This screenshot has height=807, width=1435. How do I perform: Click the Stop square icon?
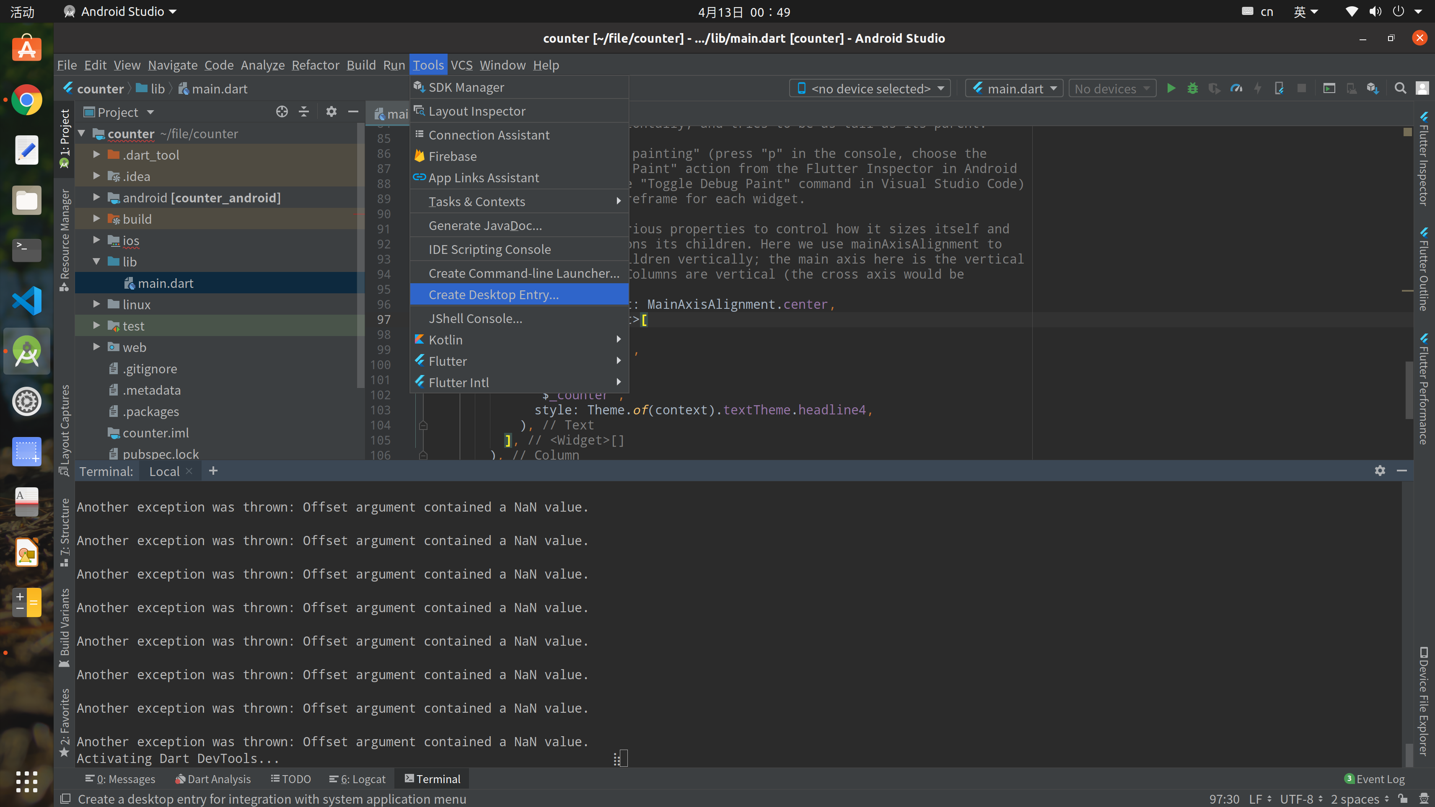click(1301, 88)
